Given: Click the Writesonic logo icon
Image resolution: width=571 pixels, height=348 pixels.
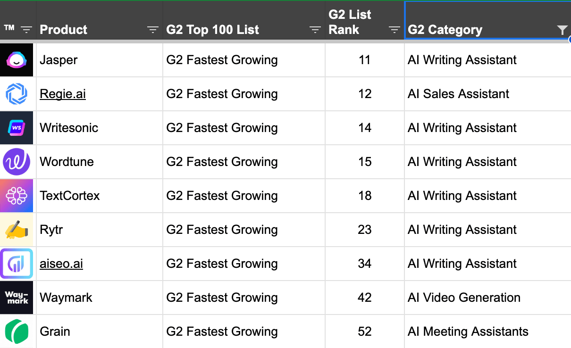Looking at the screenshot, I should [x=17, y=128].
